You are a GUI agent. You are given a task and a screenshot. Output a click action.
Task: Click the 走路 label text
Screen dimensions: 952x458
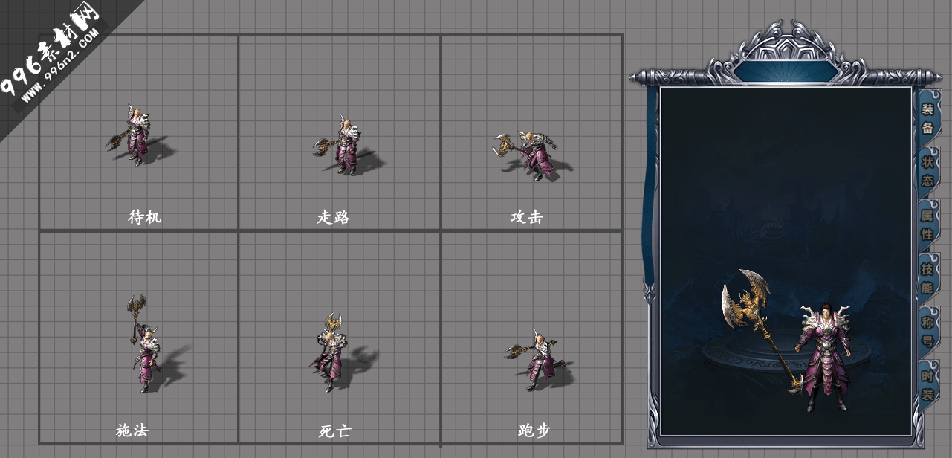tap(333, 216)
